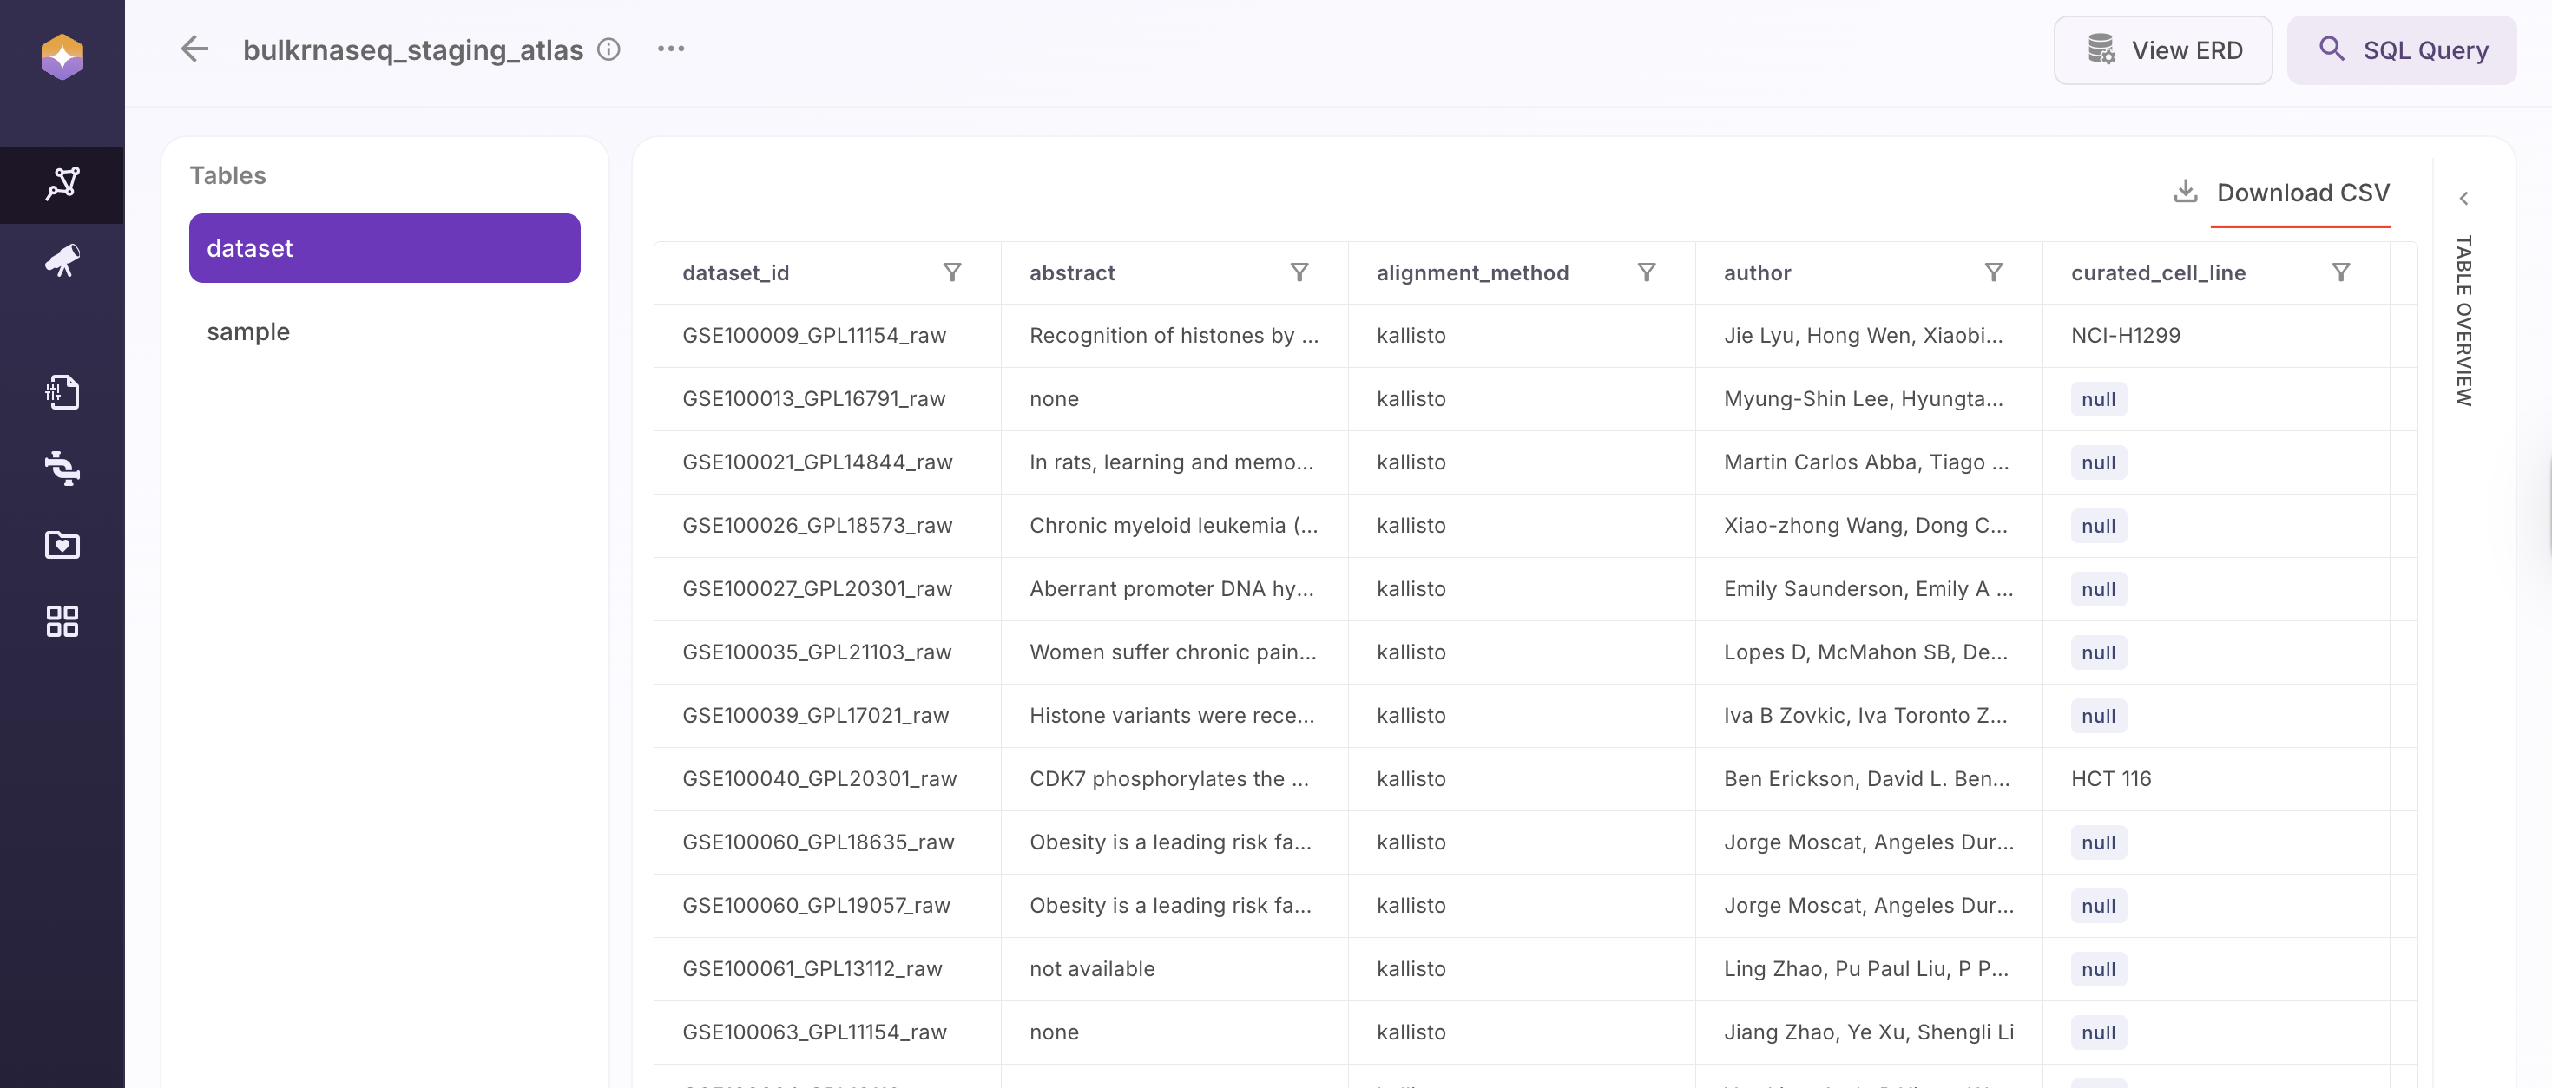Open filter for dataset_id column
This screenshot has height=1088, width=2552.
click(952, 272)
